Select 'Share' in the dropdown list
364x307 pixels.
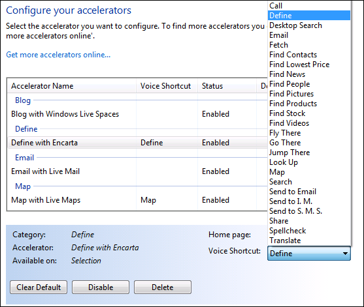(309, 221)
